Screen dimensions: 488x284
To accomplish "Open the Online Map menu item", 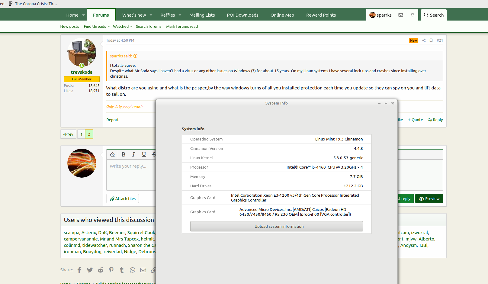I will (x=282, y=15).
